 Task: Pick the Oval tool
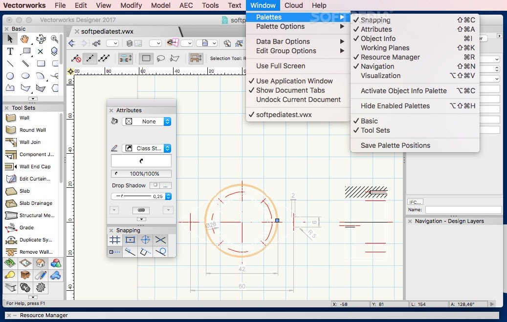(25, 76)
